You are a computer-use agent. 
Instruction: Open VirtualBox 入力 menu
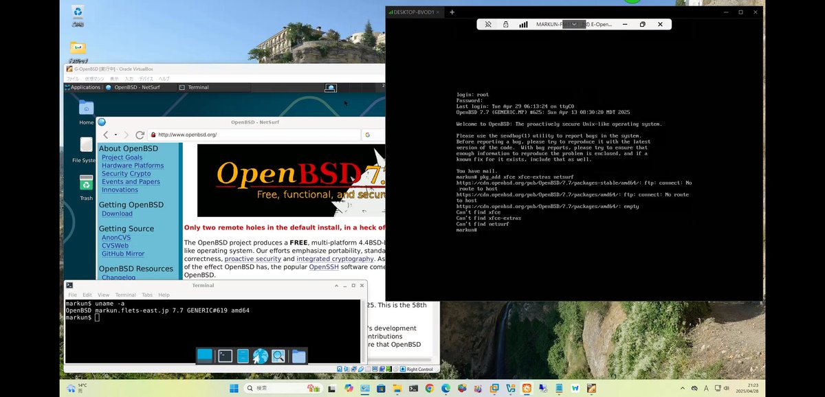(129, 79)
